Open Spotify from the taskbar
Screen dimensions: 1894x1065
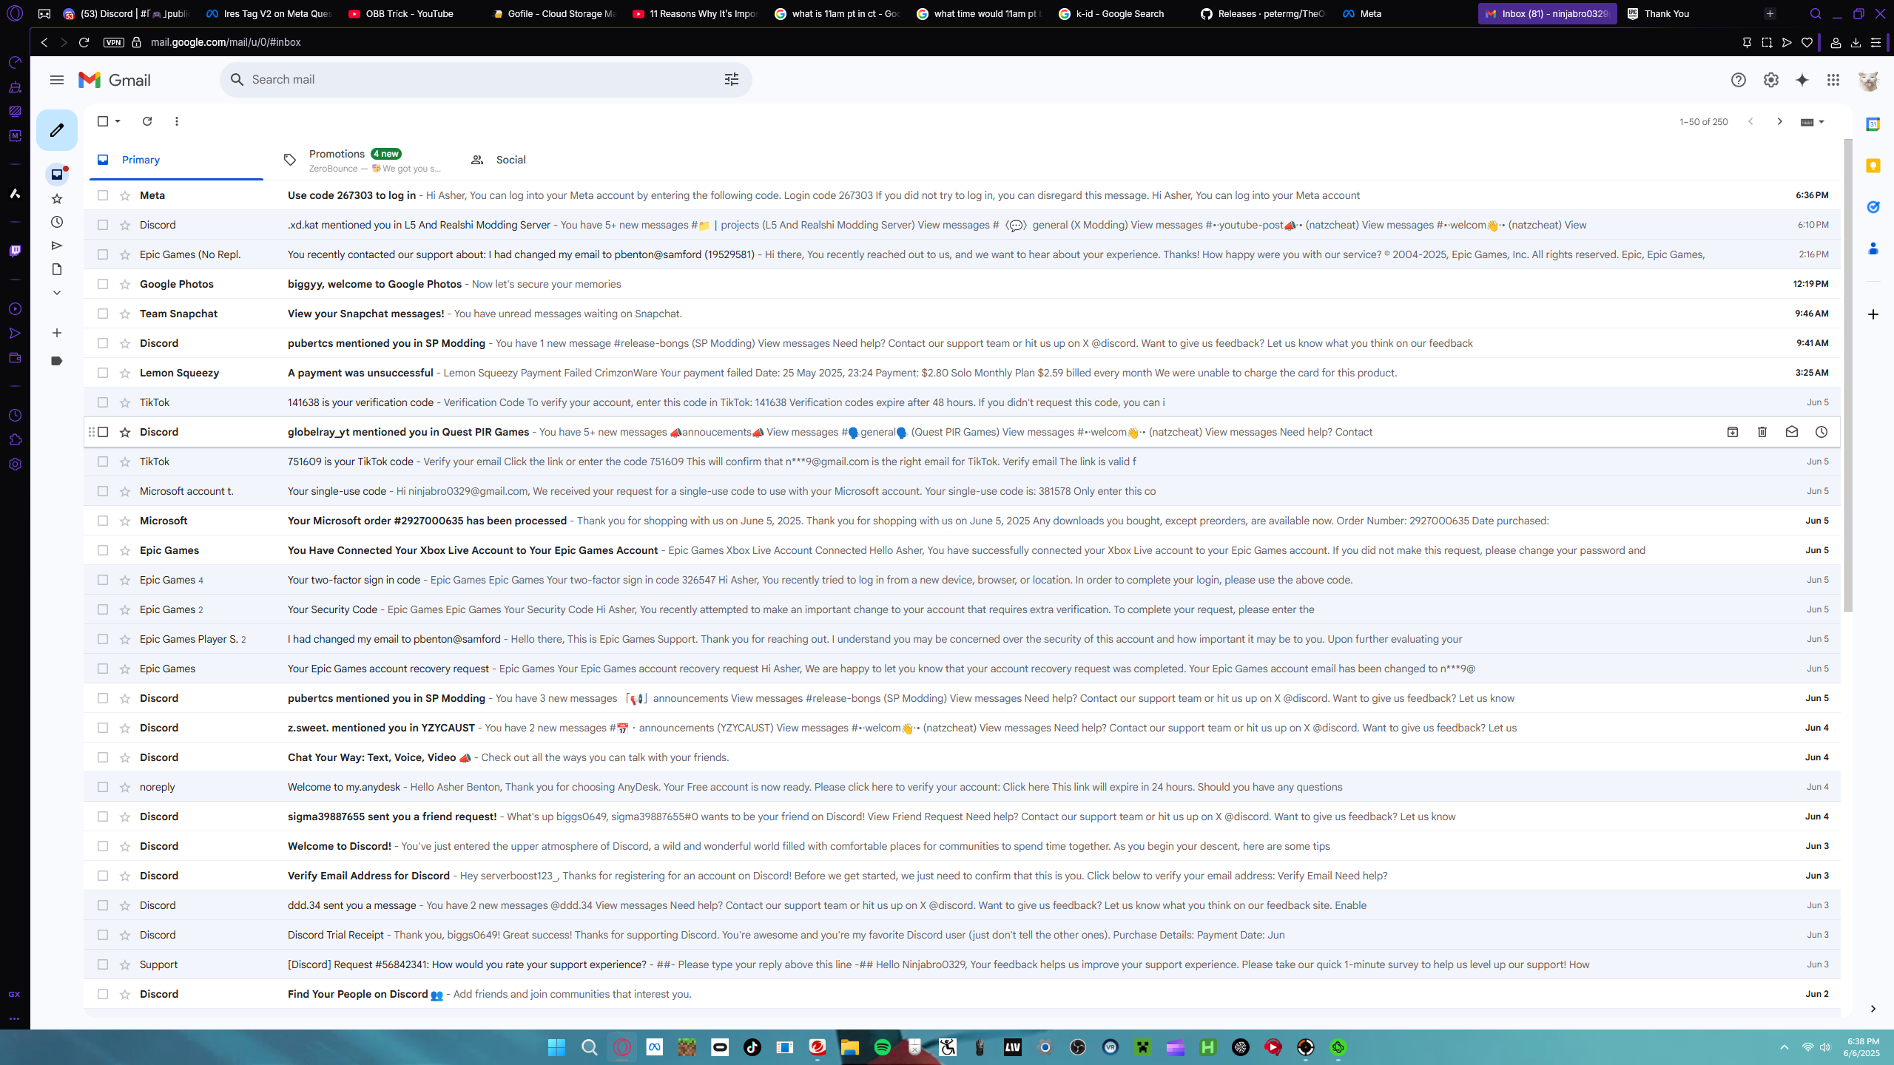pos(883,1047)
